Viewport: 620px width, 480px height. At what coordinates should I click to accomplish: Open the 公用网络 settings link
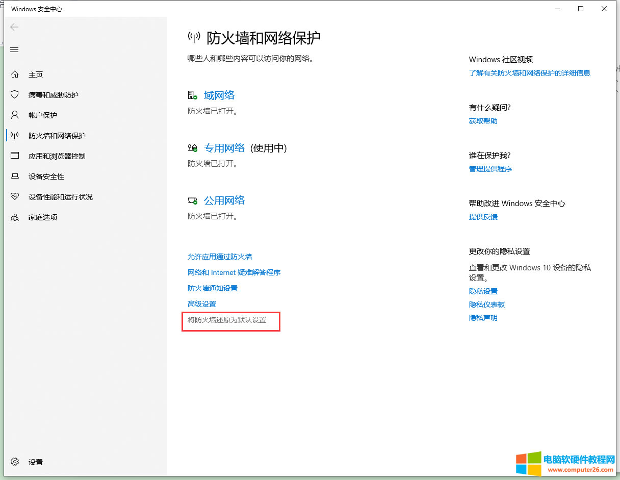coord(224,200)
